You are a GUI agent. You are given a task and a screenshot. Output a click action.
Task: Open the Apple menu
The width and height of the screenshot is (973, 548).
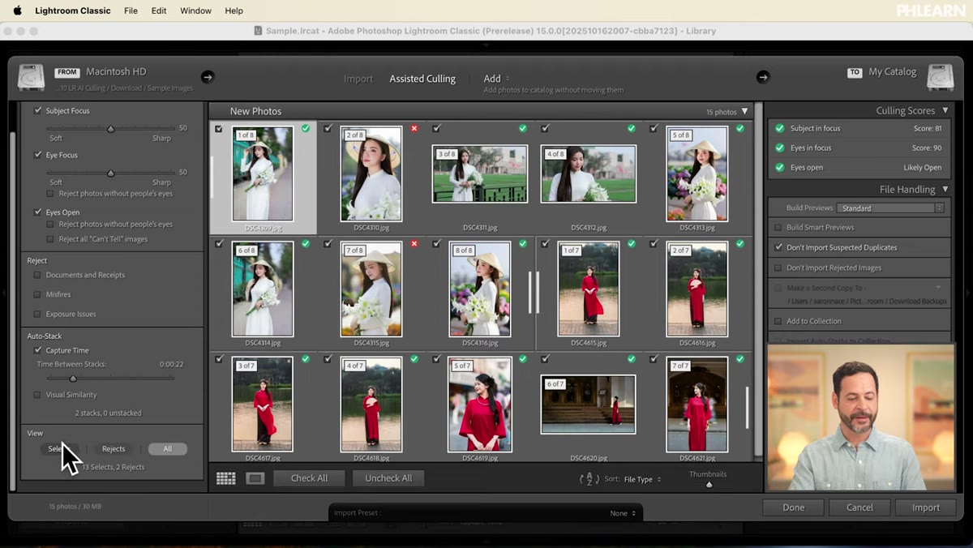pos(17,11)
